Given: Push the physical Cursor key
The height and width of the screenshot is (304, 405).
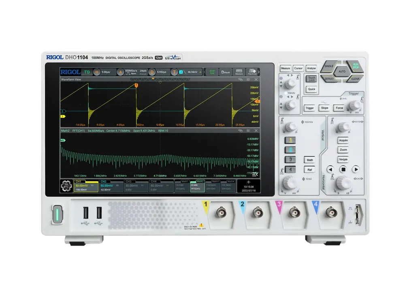Looking at the screenshot, I should (x=298, y=69).
